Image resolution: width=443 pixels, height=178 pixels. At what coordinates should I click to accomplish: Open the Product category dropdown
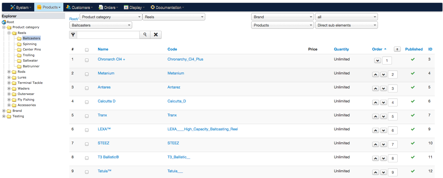pos(111,17)
